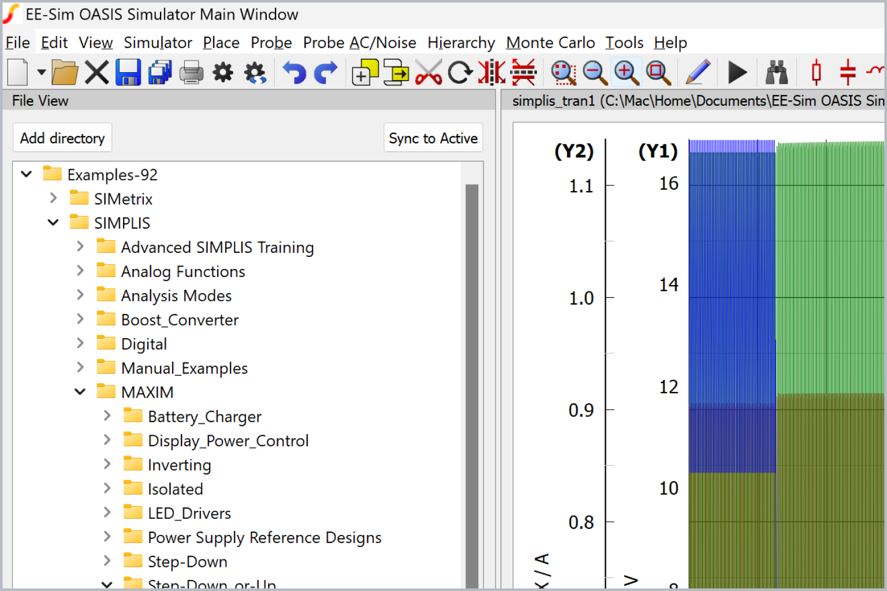Undo the last action
The height and width of the screenshot is (591, 887).
(x=293, y=72)
